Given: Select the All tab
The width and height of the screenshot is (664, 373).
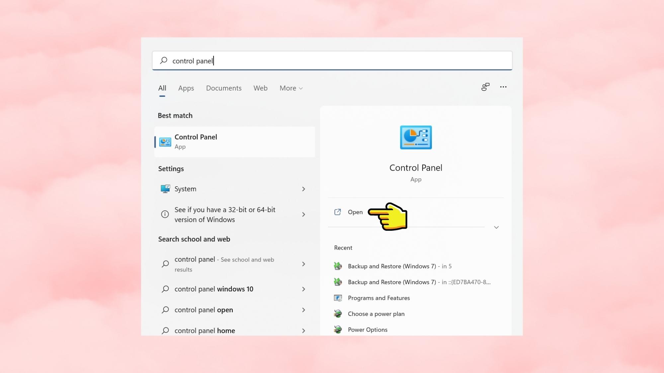Looking at the screenshot, I should 162,88.
